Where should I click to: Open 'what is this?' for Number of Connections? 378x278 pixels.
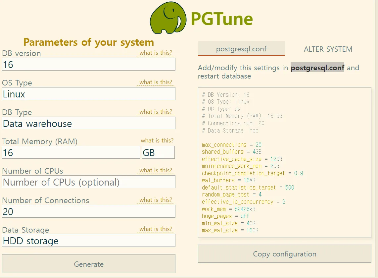pyautogui.click(x=156, y=199)
